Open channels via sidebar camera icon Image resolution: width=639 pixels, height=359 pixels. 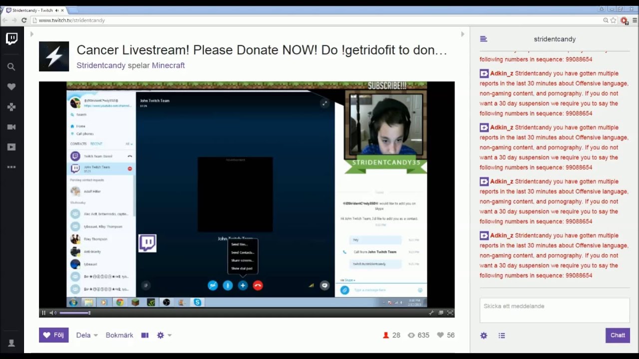11,127
